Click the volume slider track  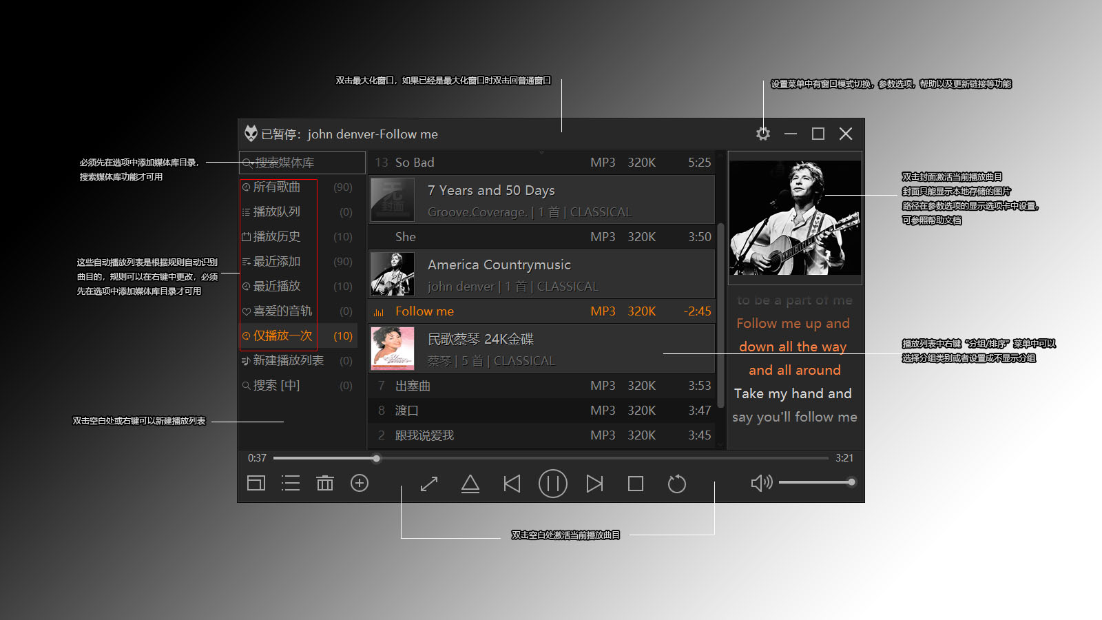[x=817, y=482]
